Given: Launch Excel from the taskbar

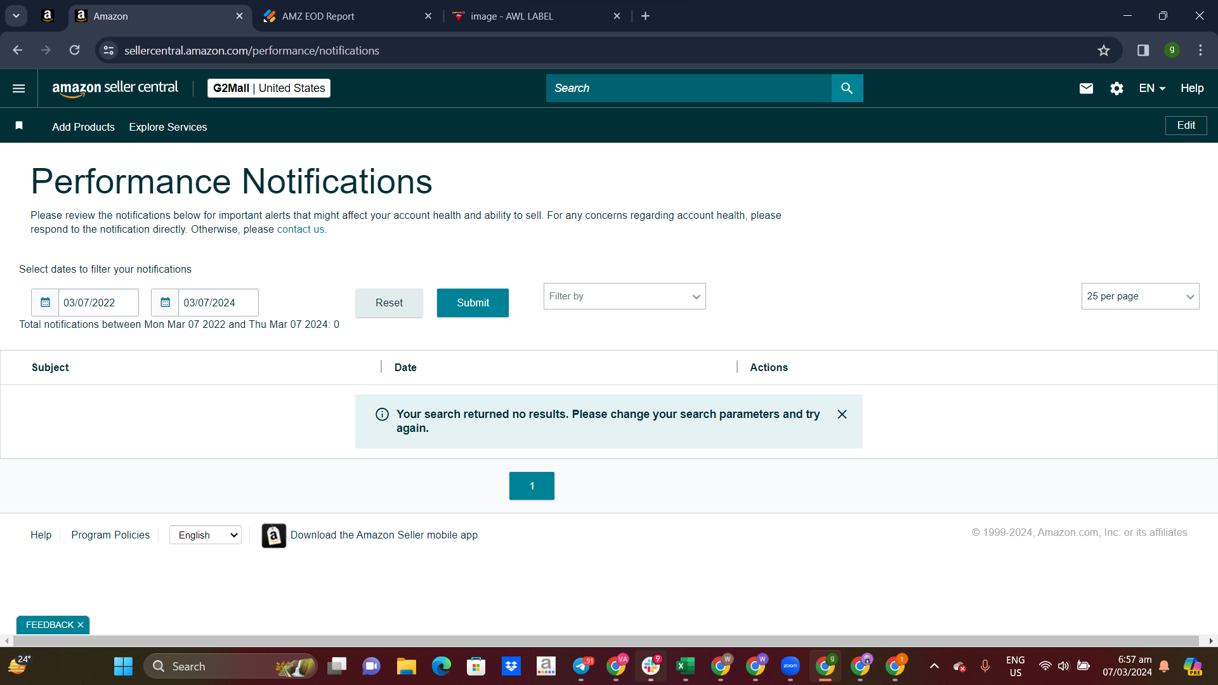Looking at the screenshot, I should pos(685,666).
